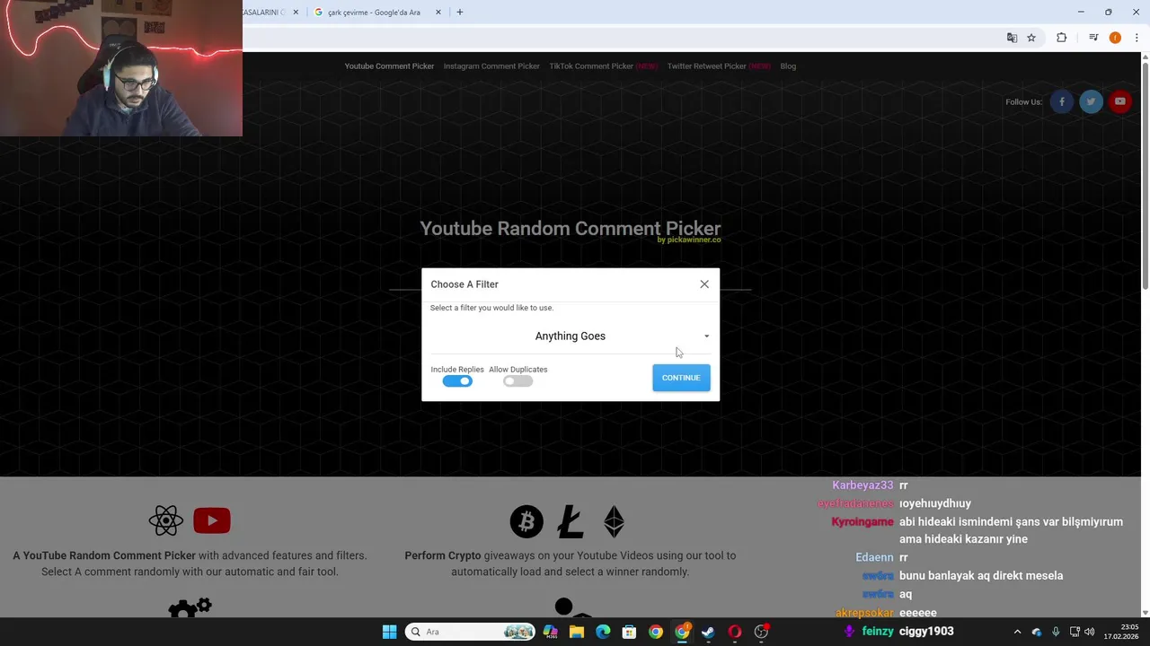
Task: Click chat username Kyroingame
Action: click(x=862, y=521)
